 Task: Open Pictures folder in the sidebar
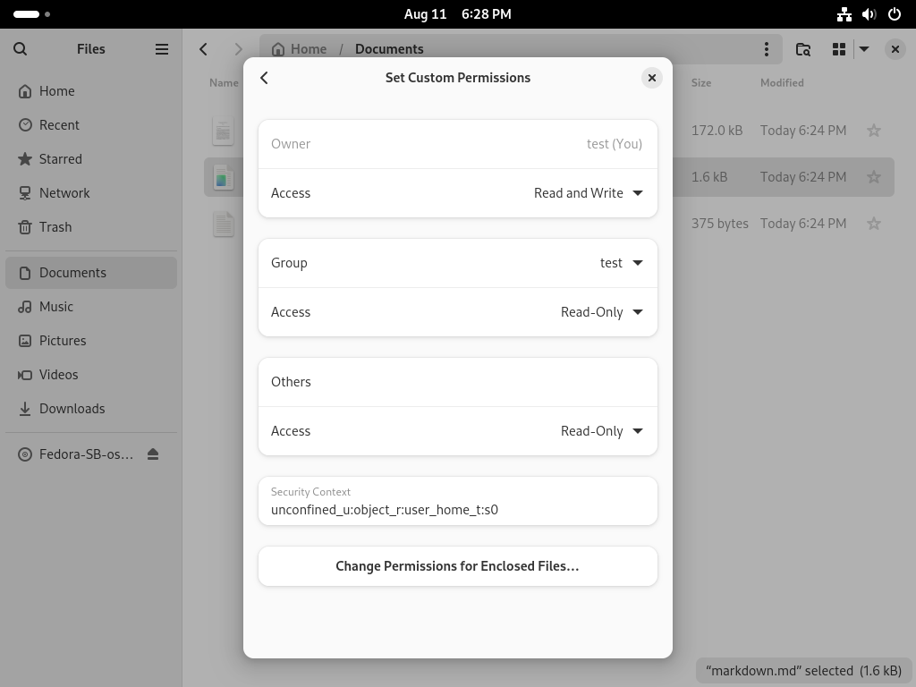[91, 341]
